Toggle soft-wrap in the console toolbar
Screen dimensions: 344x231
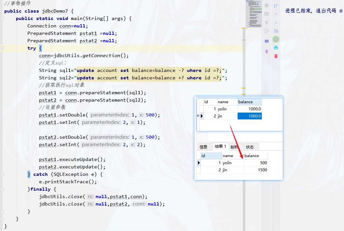point(276,31)
